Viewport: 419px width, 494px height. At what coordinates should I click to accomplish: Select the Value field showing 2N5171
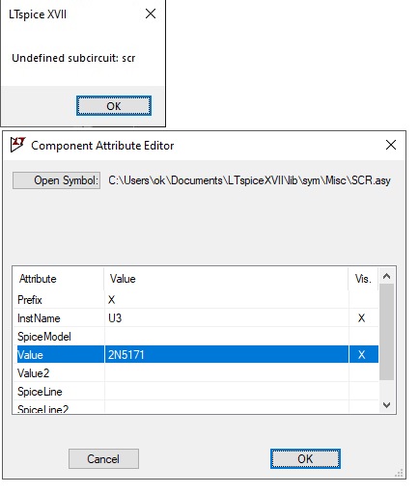[x=227, y=355]
